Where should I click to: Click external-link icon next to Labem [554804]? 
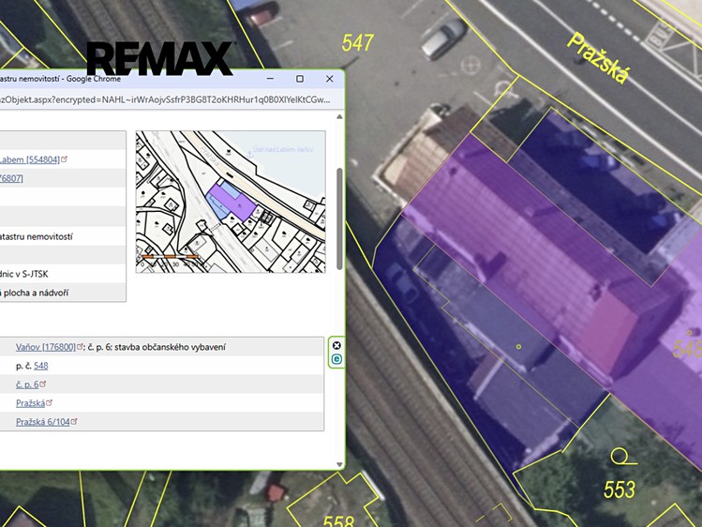point(65,159)
